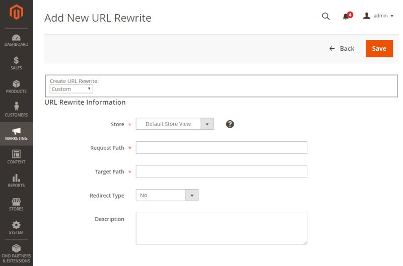Click the admin user avatar icon
The width and height of the screenshot is (403, 266).
(367, 16)
